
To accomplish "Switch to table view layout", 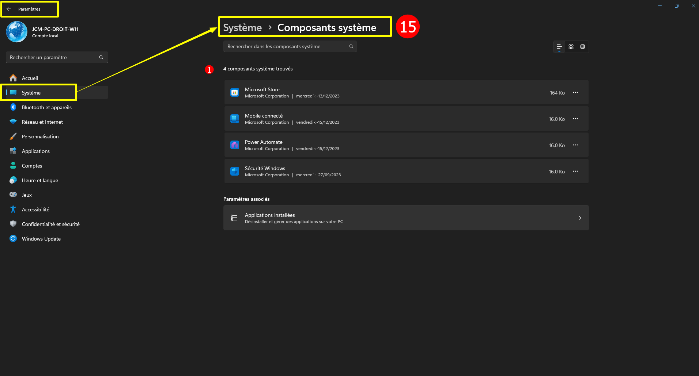I will click(583, 47).
